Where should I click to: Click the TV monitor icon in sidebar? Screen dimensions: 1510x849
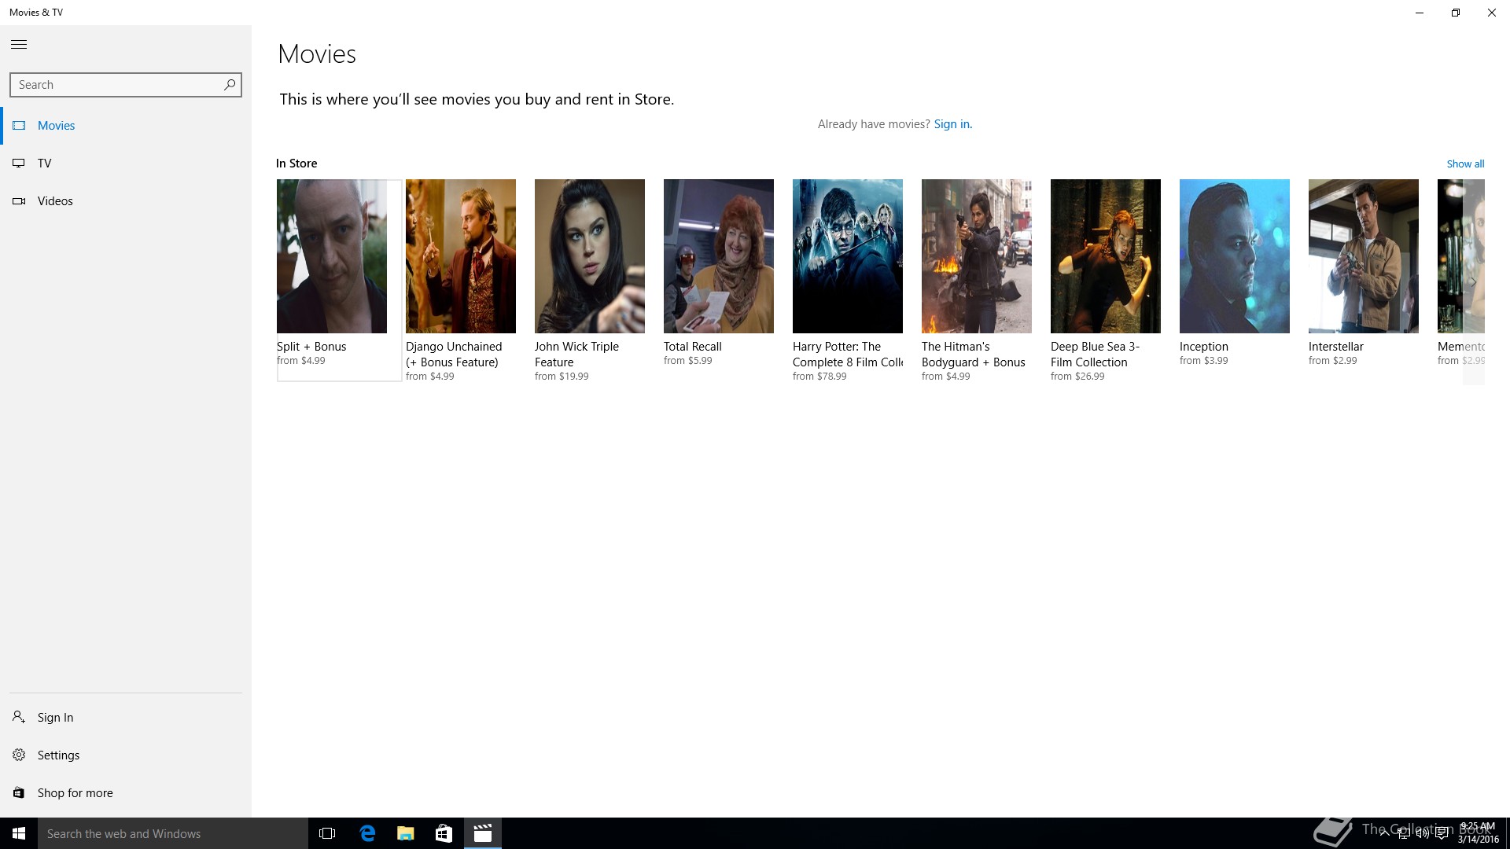tap(19, 164)
